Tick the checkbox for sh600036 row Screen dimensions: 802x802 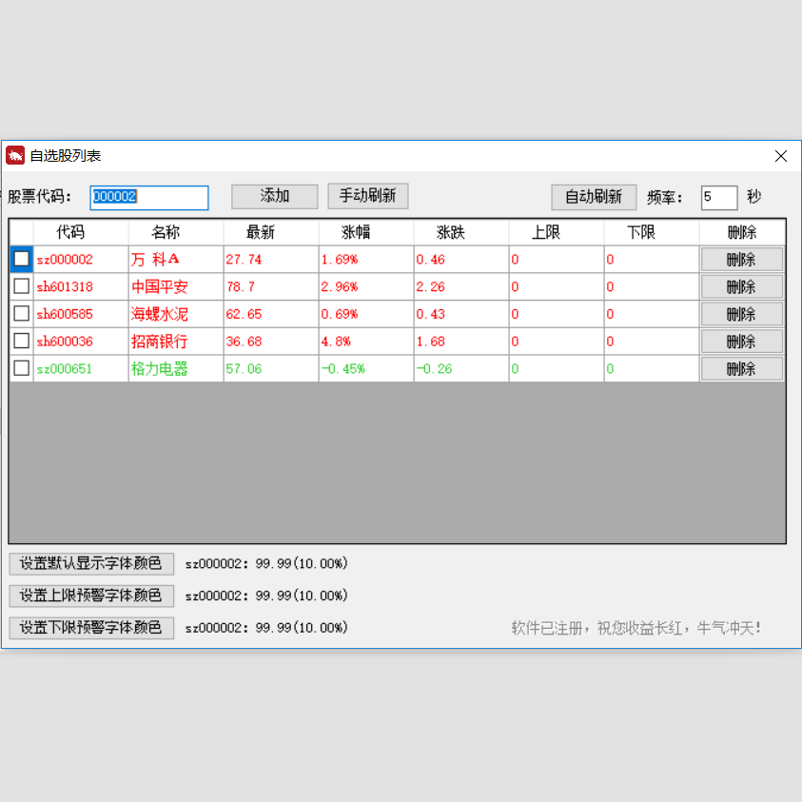[x=22, y=341]
